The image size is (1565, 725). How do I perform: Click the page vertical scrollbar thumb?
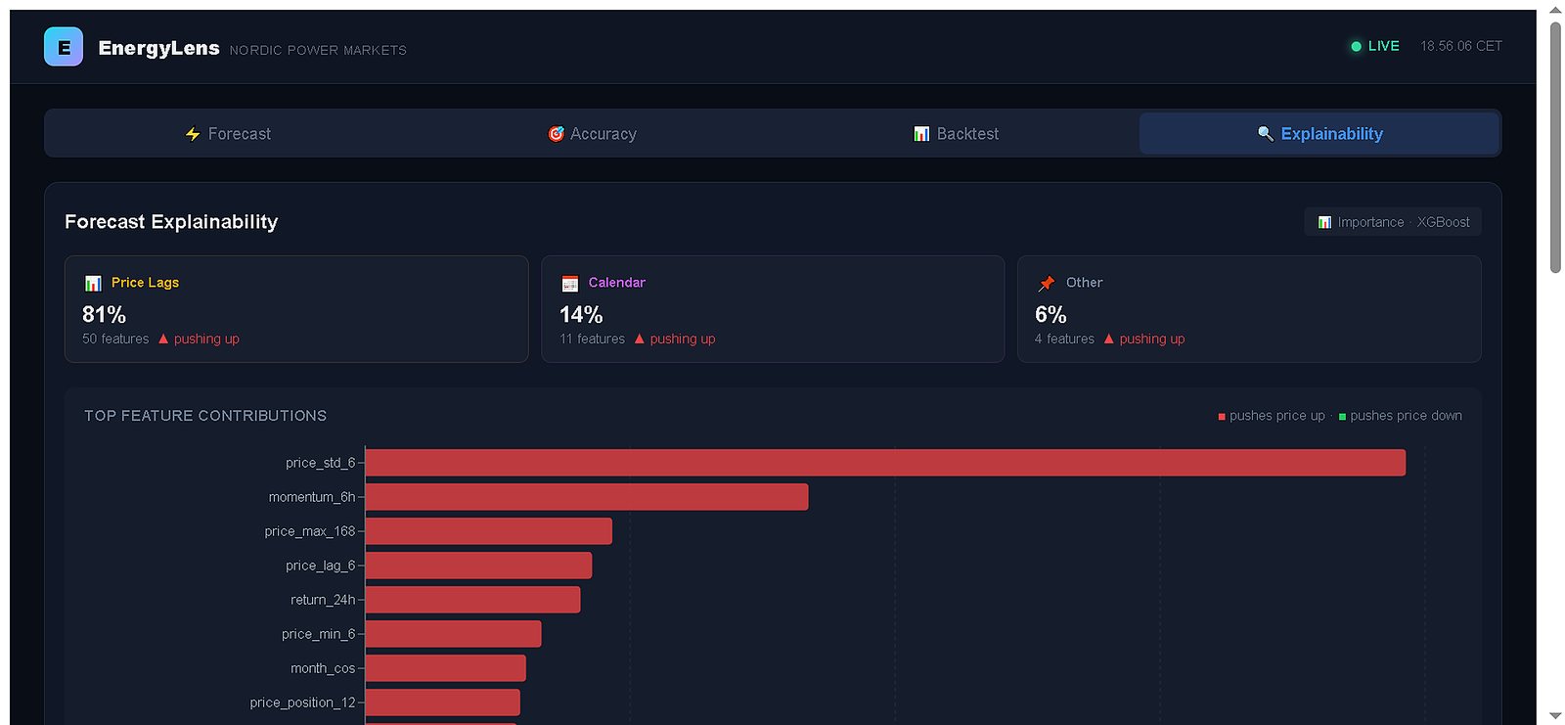(x=1555, y=148)
